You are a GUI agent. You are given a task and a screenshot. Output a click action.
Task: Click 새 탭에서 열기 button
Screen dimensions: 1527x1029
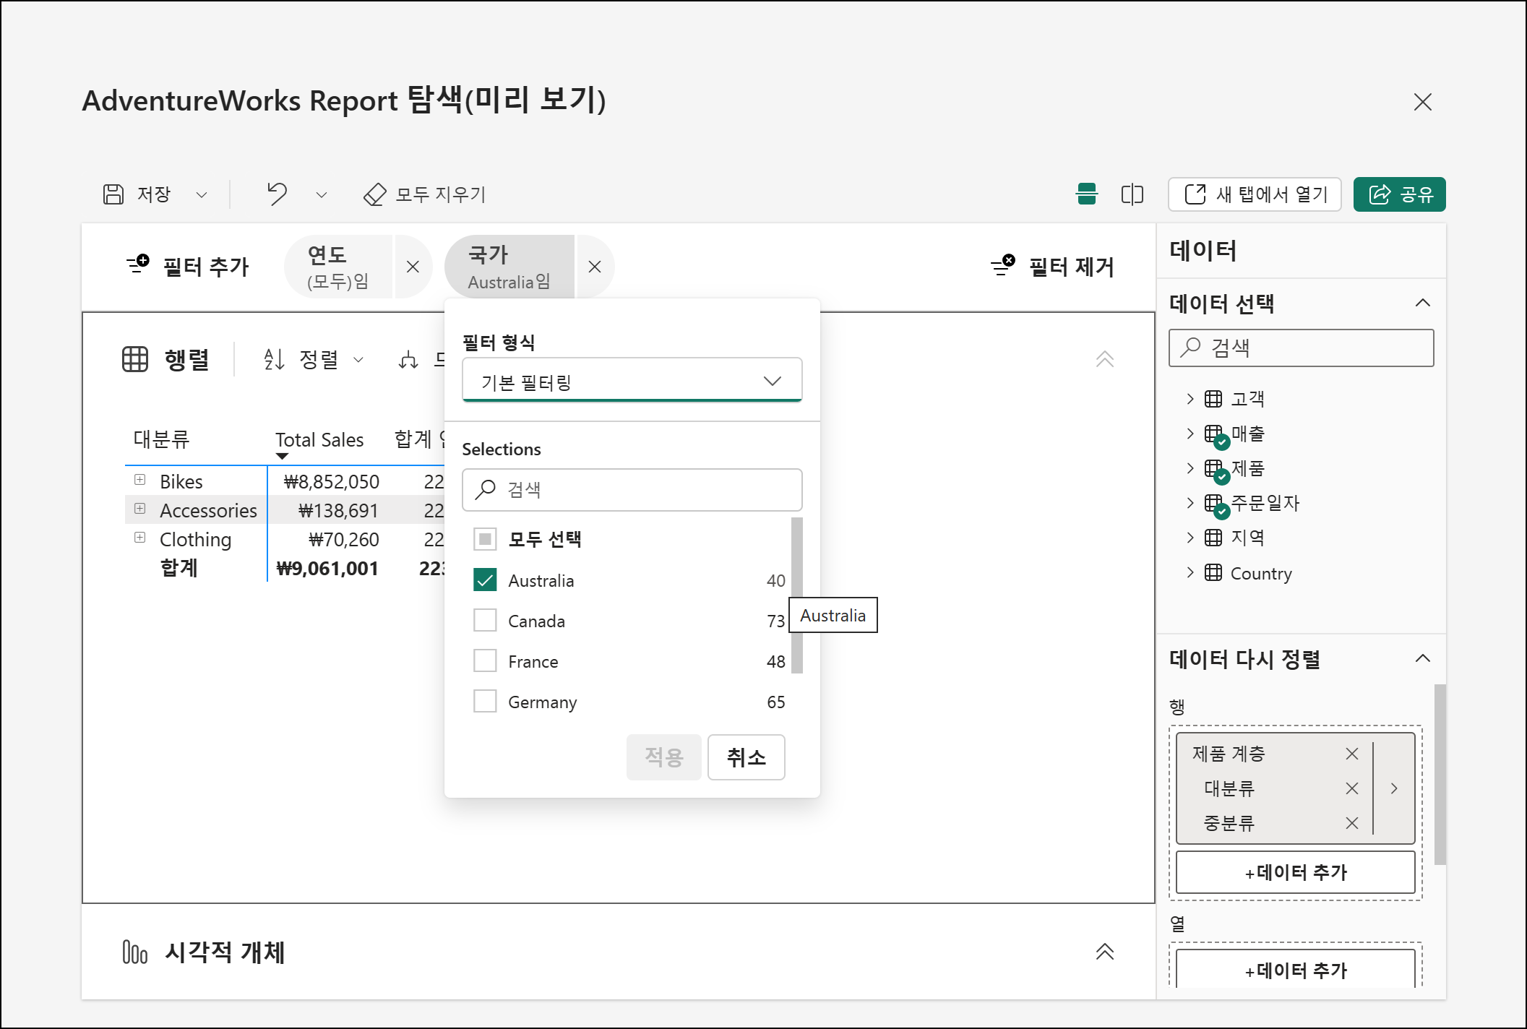(1255, 194)
